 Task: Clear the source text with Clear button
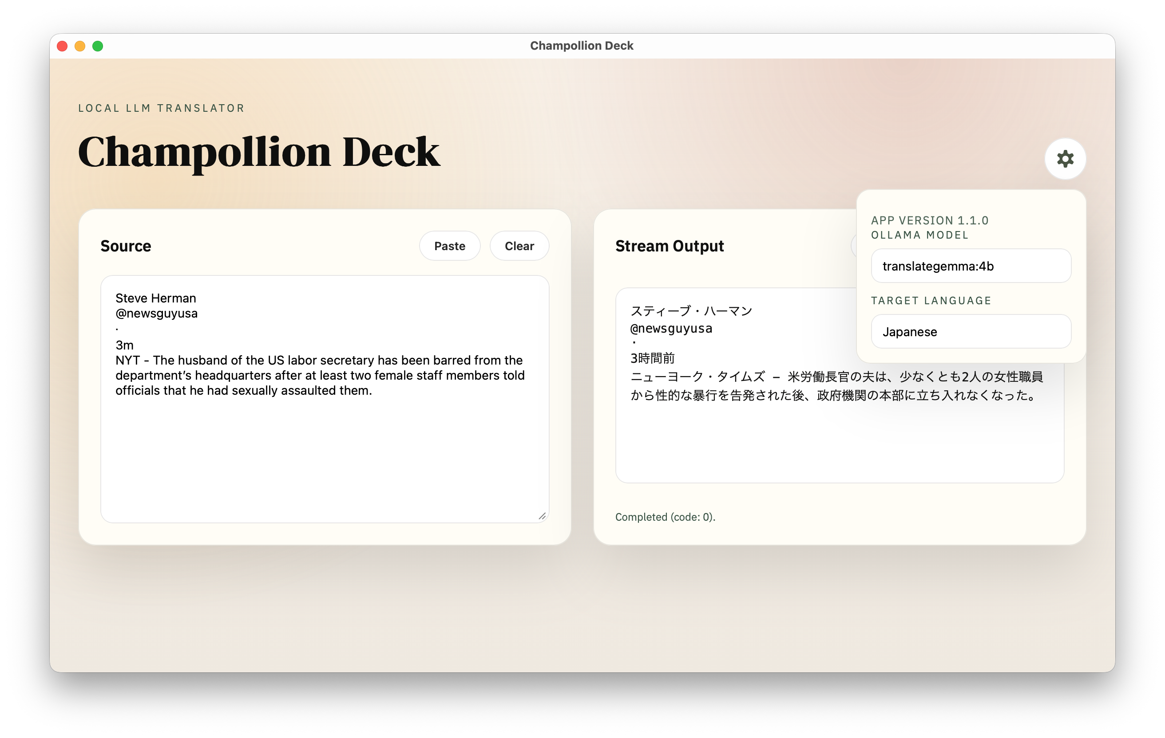point(519,246)
